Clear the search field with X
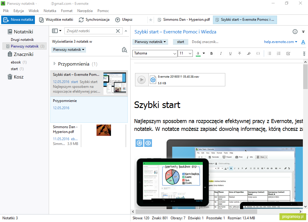 [x=118, y=31]
